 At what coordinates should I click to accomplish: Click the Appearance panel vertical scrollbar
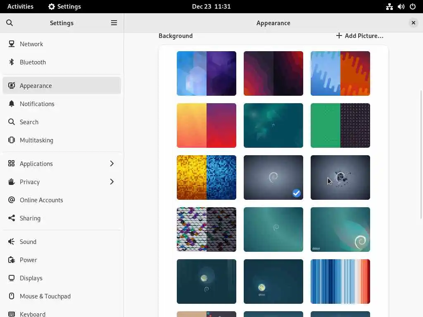click(421, 154)
